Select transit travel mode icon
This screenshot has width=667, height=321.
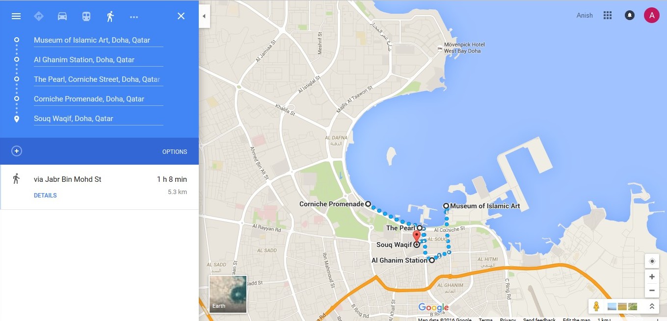(86, 16)
